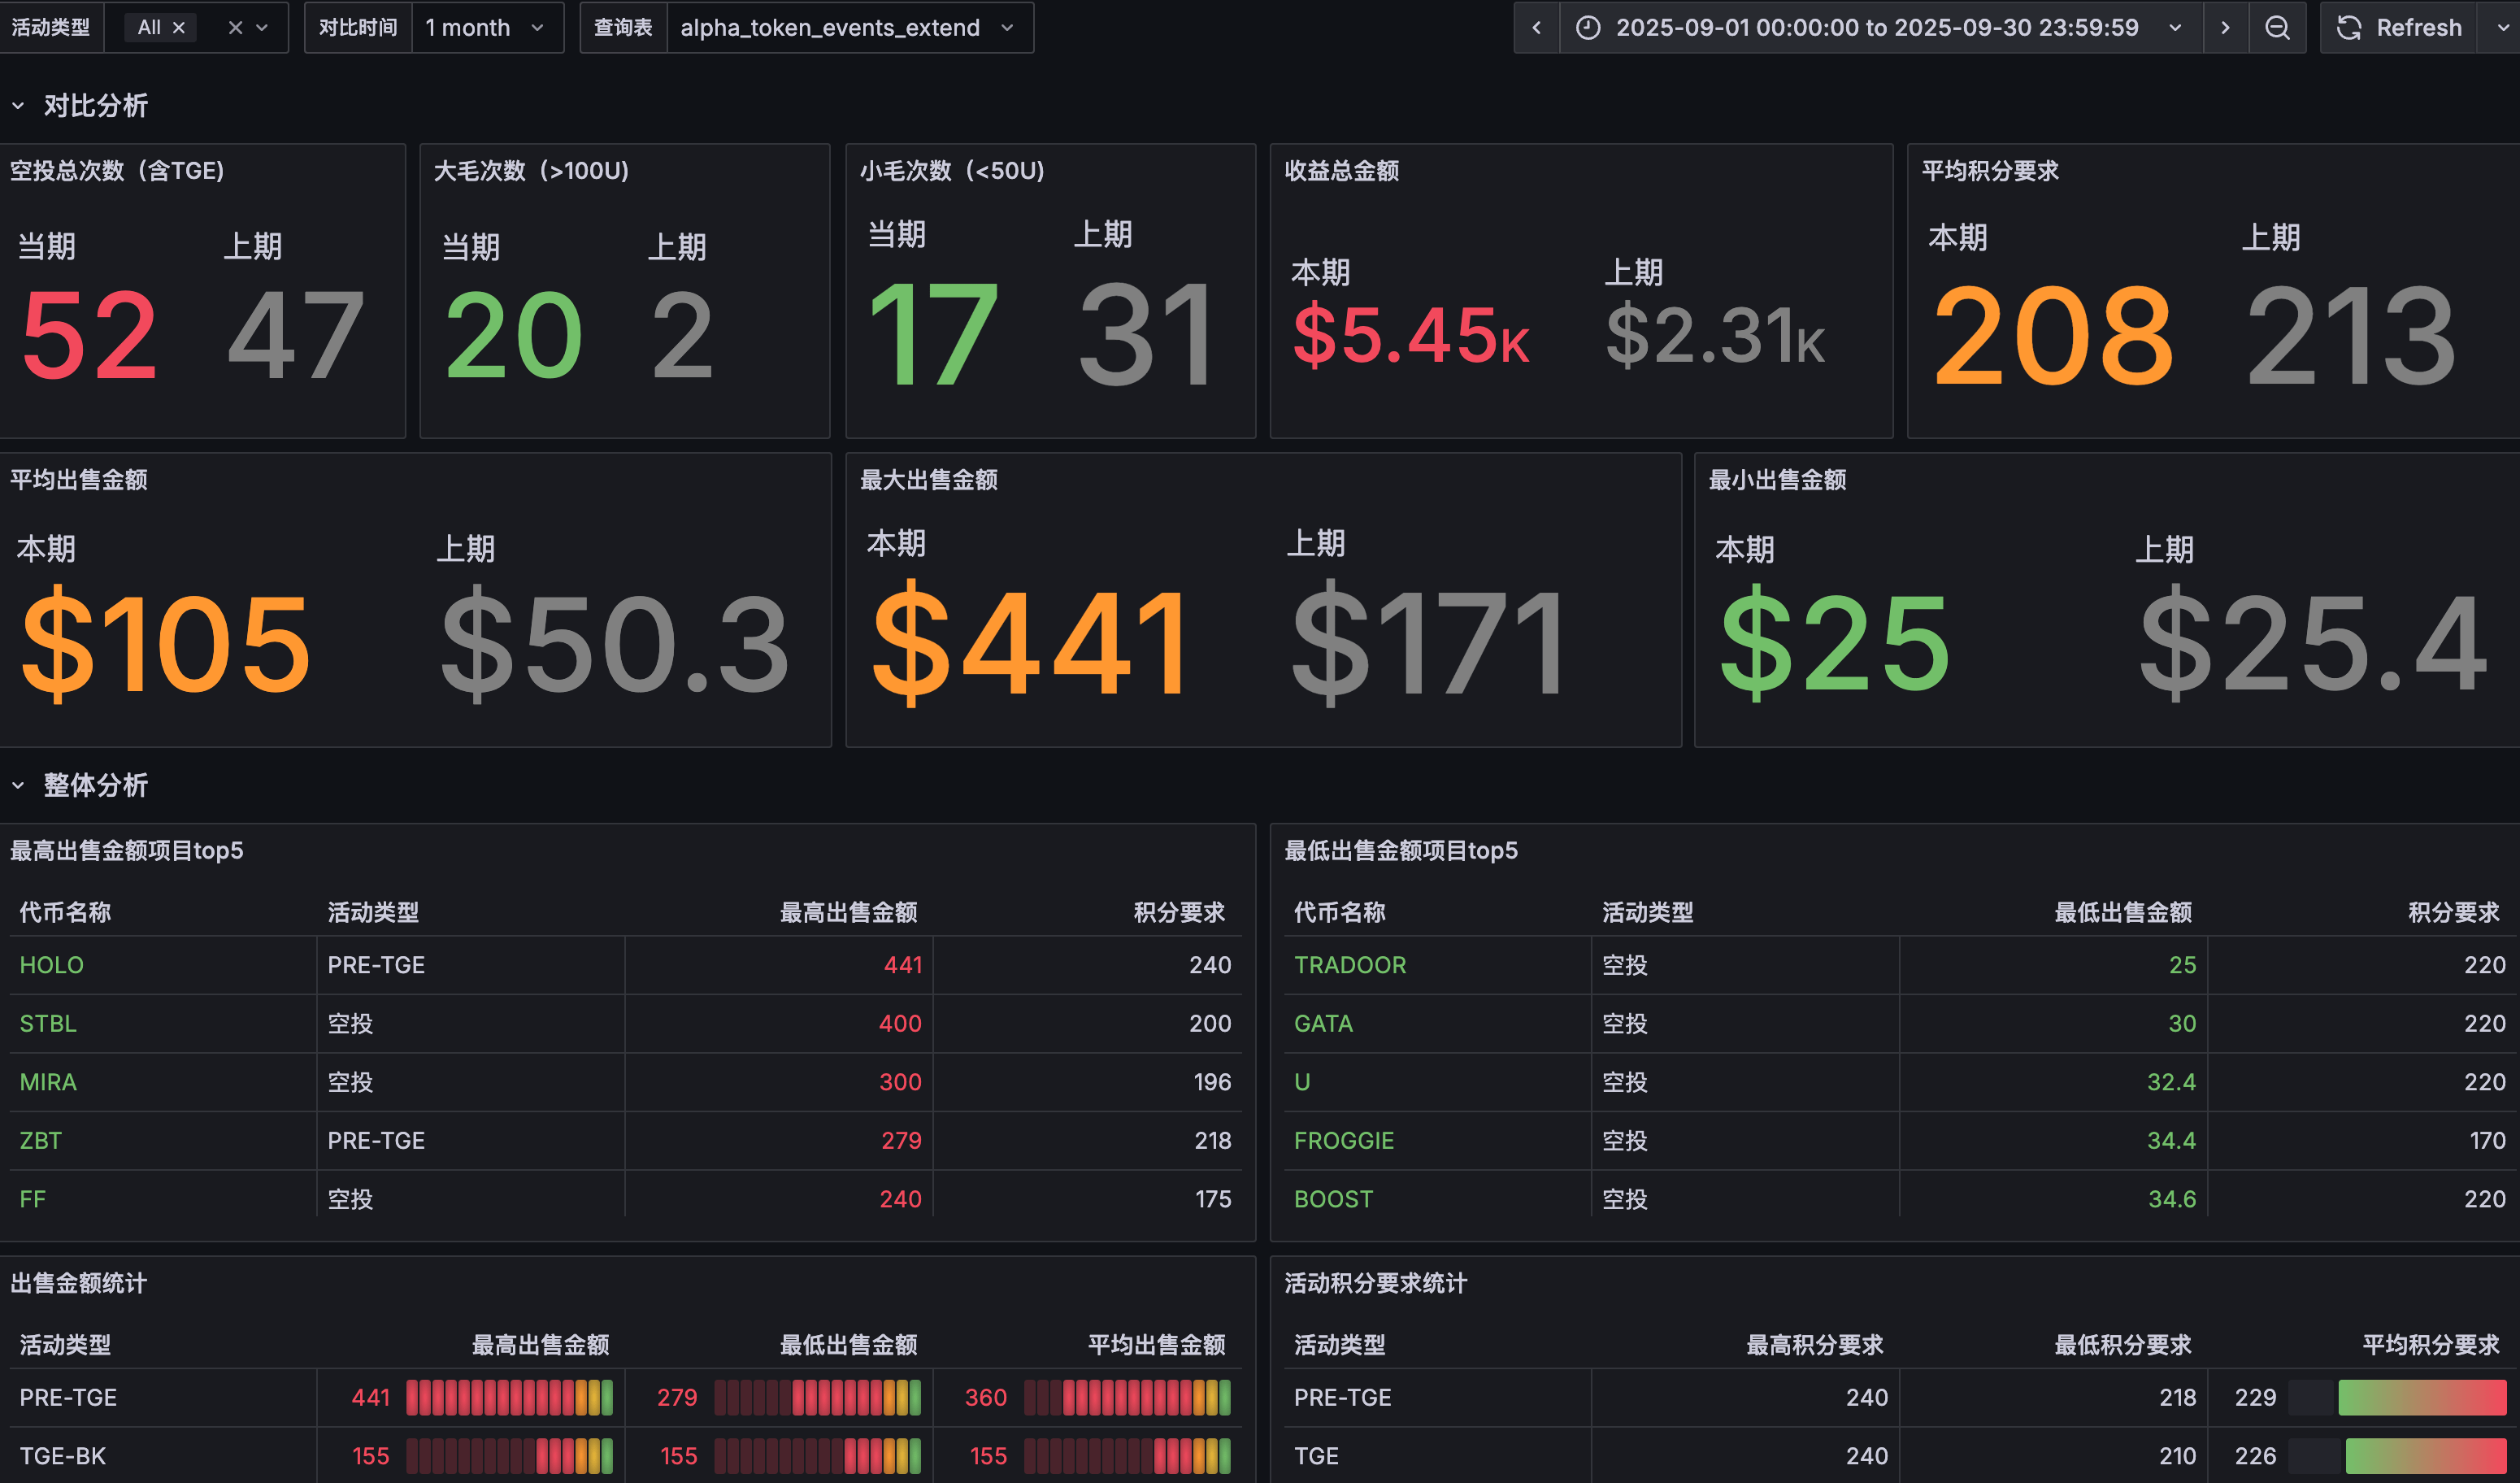Shift time range backward with left arrow
The width and height of the screenshot is (2520, 1483).
(x=1536, y=27)
